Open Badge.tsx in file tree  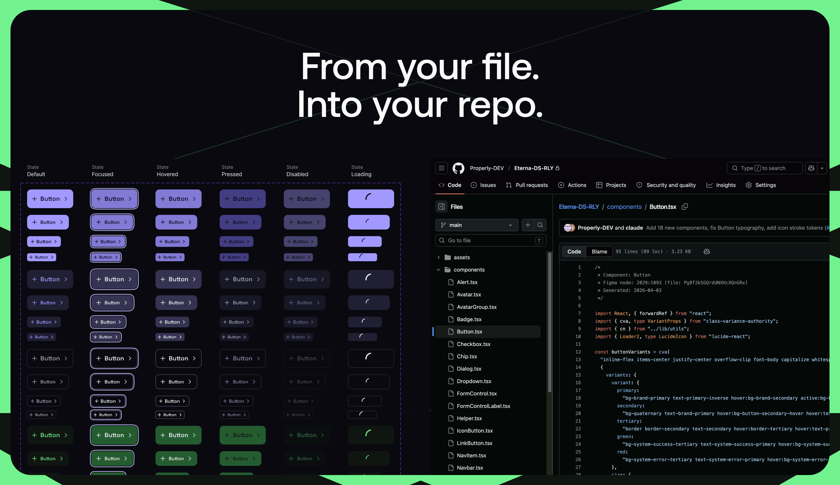(x=469, y=319)
